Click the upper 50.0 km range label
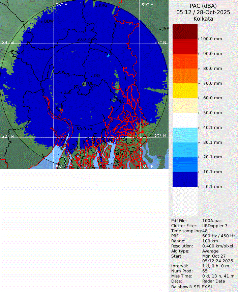Screen dimensions: 238x292 tap(85, 39)
